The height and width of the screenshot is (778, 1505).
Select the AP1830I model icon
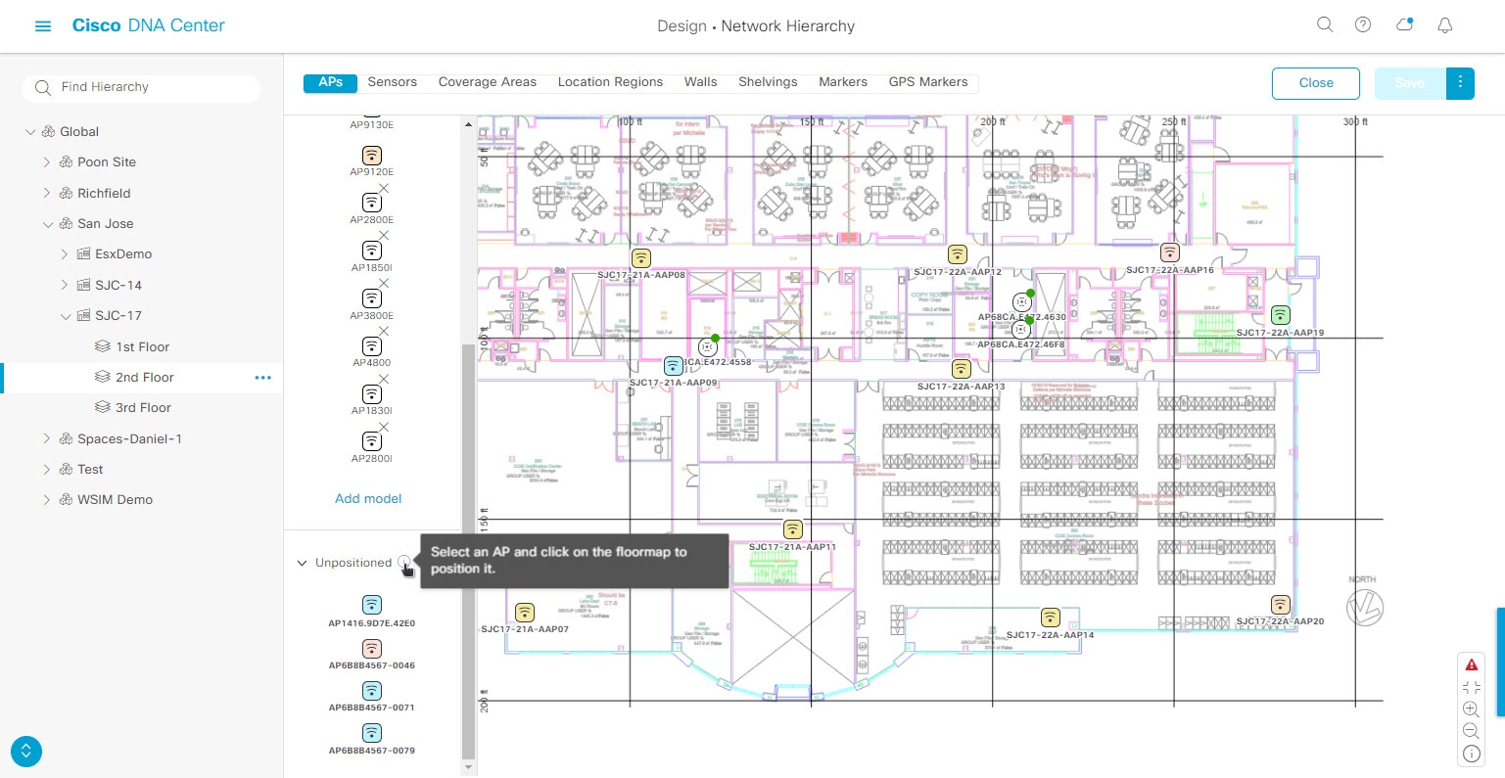pos(372,394)
